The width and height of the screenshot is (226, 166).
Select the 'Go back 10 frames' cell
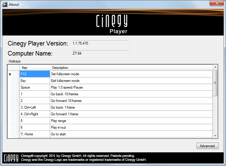[x=131, y=94]
